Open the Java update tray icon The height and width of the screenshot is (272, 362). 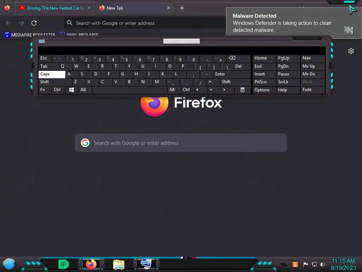pos(295,264)
